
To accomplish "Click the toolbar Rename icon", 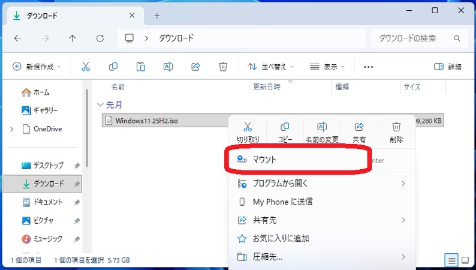I will point(168,67).
